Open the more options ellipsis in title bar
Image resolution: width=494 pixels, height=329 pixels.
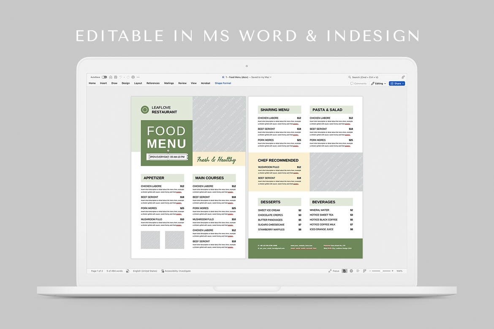tap(138, 77)
